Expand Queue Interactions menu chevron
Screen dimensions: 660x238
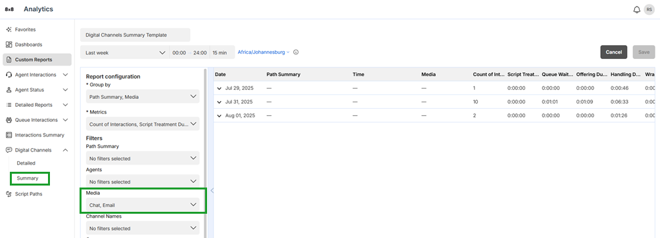(65, 120)
